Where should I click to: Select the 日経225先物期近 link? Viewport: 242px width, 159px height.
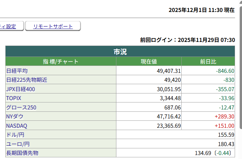tap(27, 80)
